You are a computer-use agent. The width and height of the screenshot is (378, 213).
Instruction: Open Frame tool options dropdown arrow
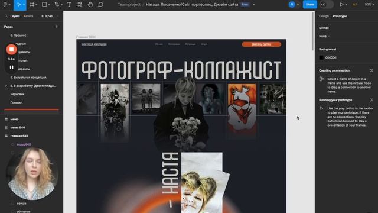coord(37,5)
